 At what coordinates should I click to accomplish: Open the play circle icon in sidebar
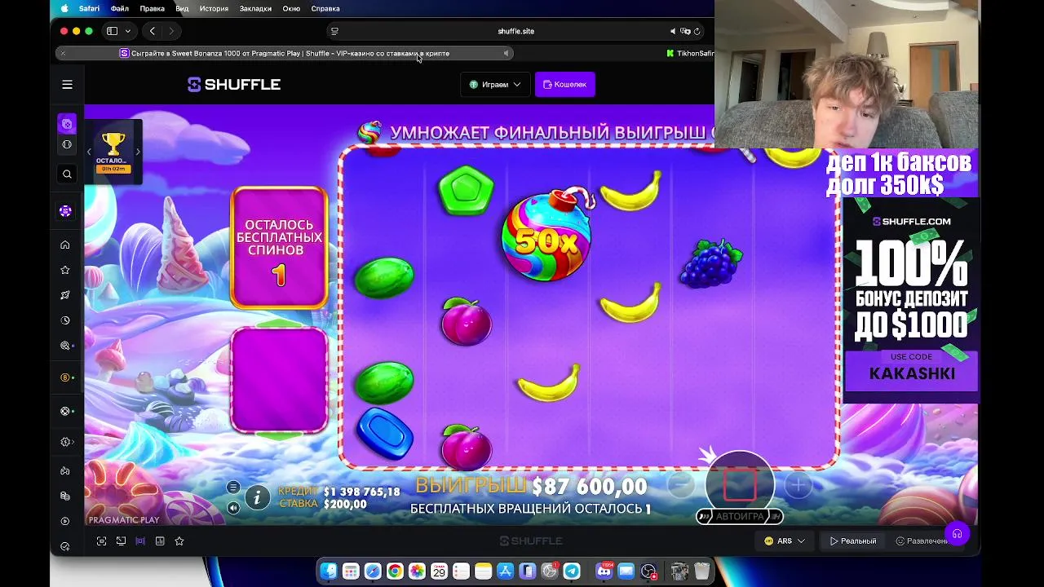65,521
